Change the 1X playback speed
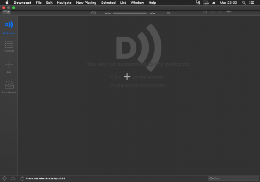Viewport: 260px width, 182px height. coord(168,13)
